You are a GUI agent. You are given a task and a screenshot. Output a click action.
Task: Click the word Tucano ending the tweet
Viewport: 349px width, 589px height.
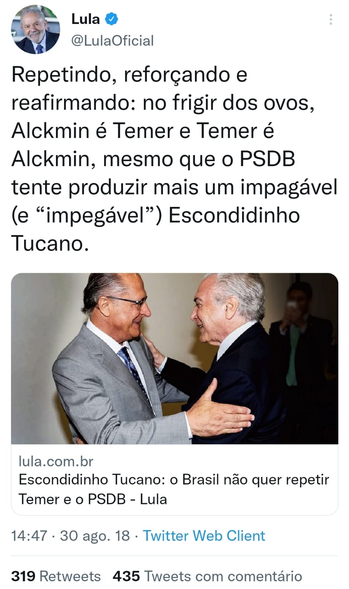(x=50, y=243)
